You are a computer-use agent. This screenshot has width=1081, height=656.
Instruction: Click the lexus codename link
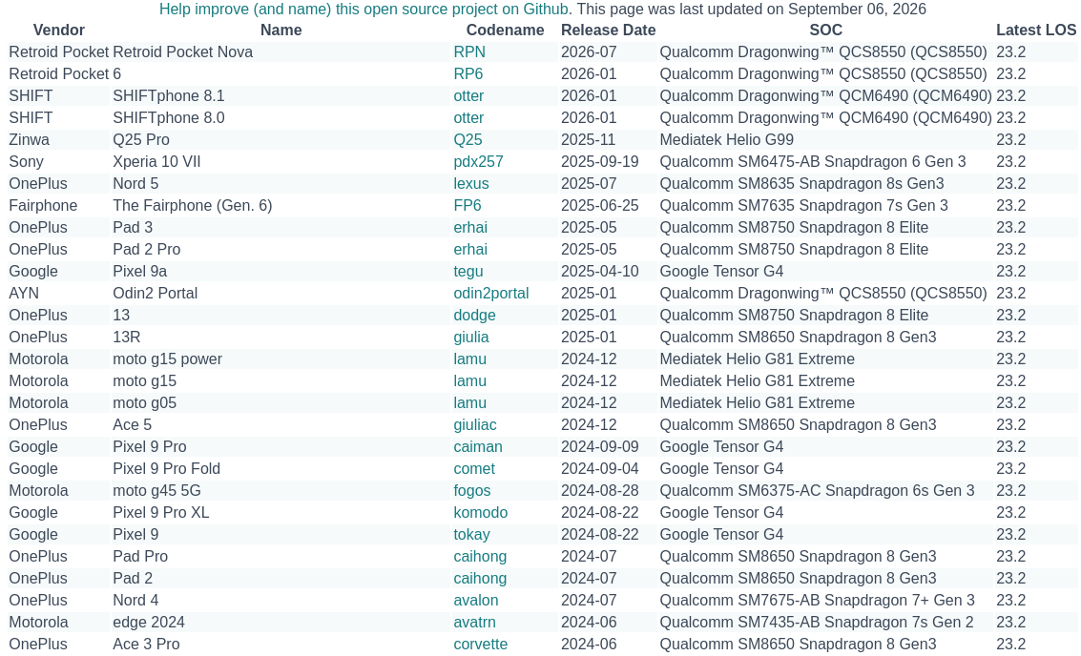pyautogui.click(x=471, y=184)
